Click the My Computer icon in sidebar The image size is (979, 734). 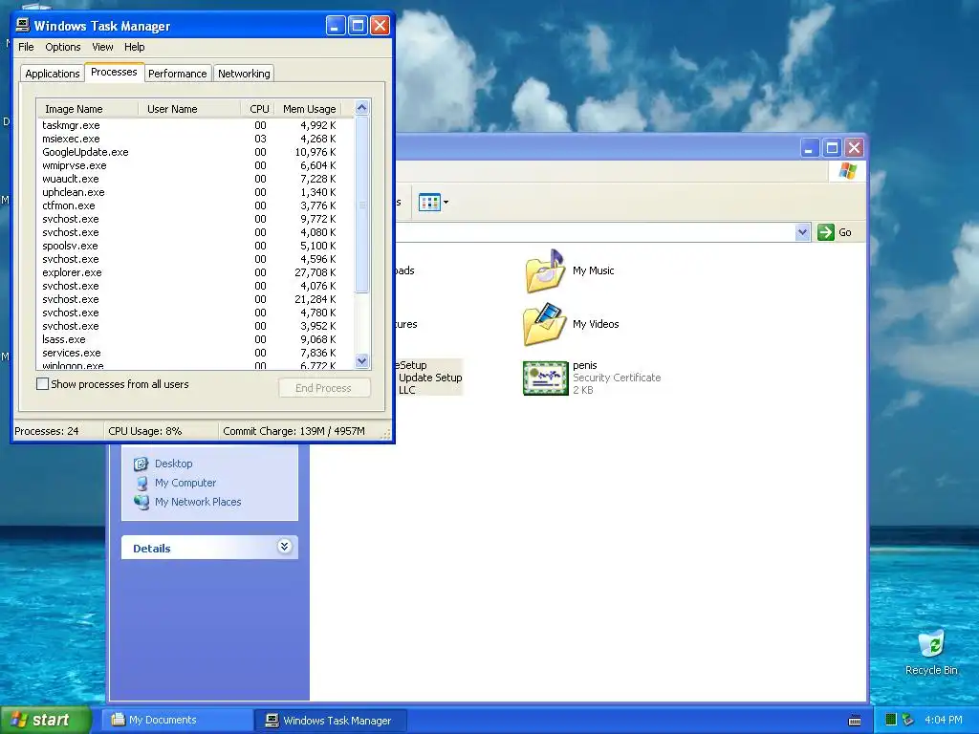141,483
